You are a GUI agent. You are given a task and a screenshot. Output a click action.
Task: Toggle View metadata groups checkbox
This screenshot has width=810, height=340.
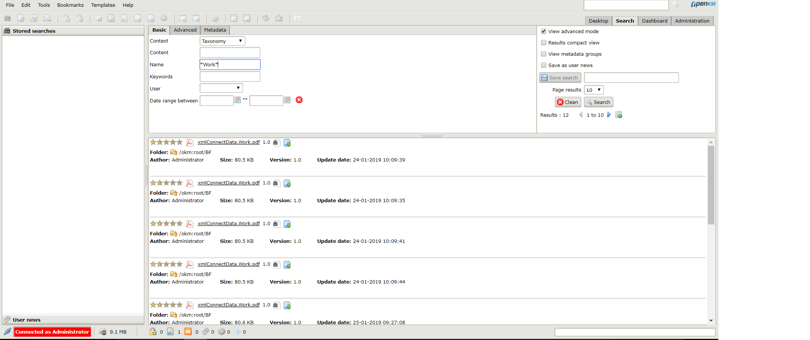pos(544,54)
